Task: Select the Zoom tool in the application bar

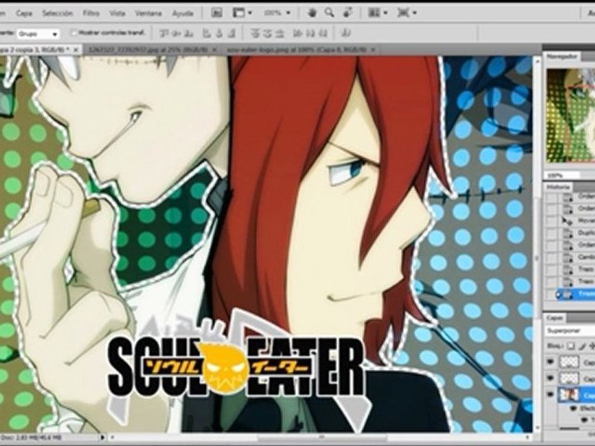Action: [329, 13]
